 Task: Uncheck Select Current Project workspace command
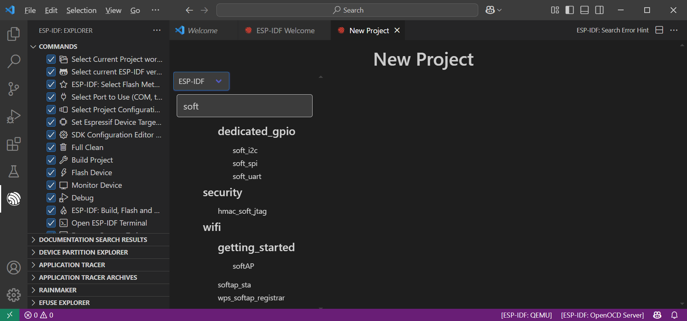51,59
